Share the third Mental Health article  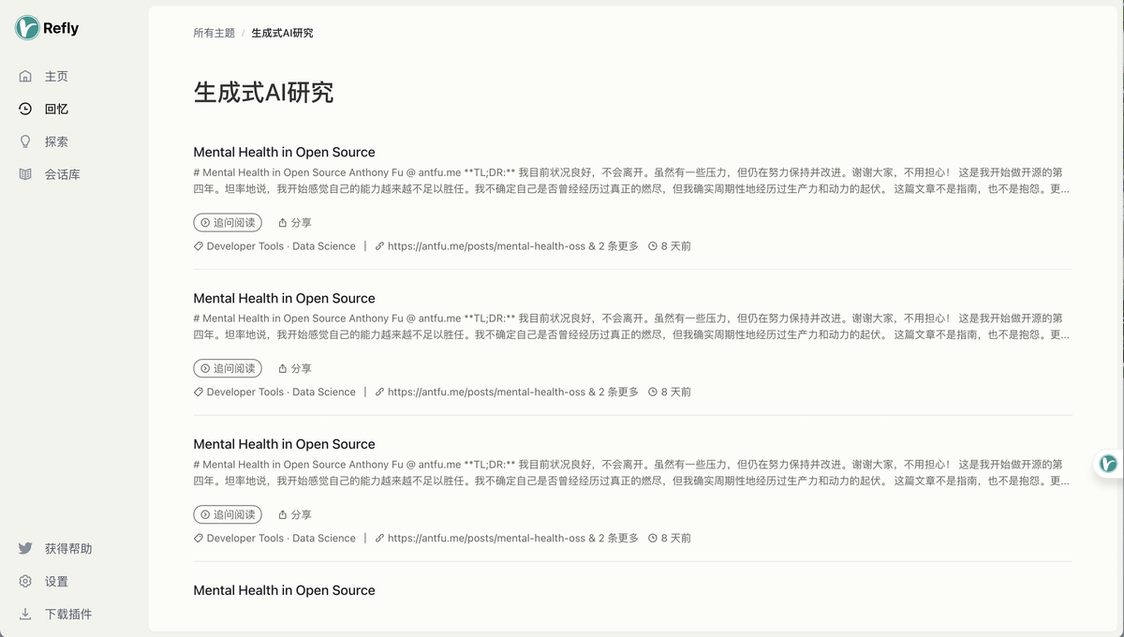(x=295, y=515)
